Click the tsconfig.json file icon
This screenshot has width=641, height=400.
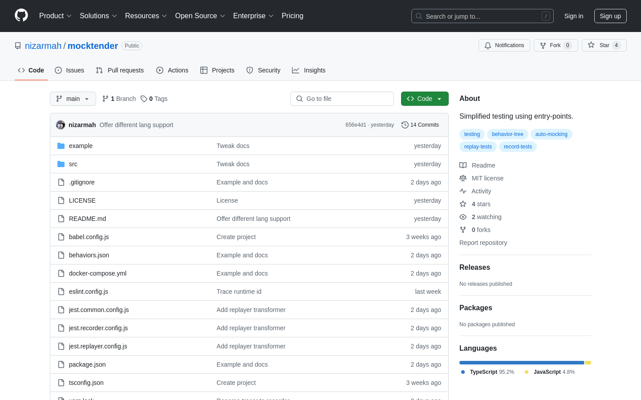pyautogui.click(x=61, y=383)
